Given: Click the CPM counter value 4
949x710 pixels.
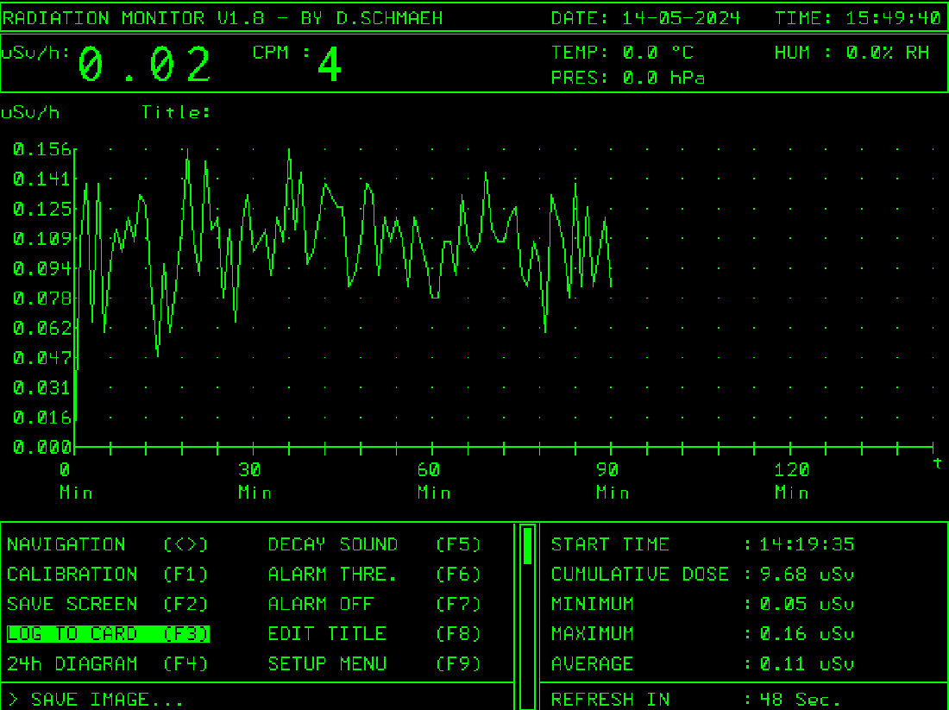Looking at the screenshot, I should click(x=330, y=66).
